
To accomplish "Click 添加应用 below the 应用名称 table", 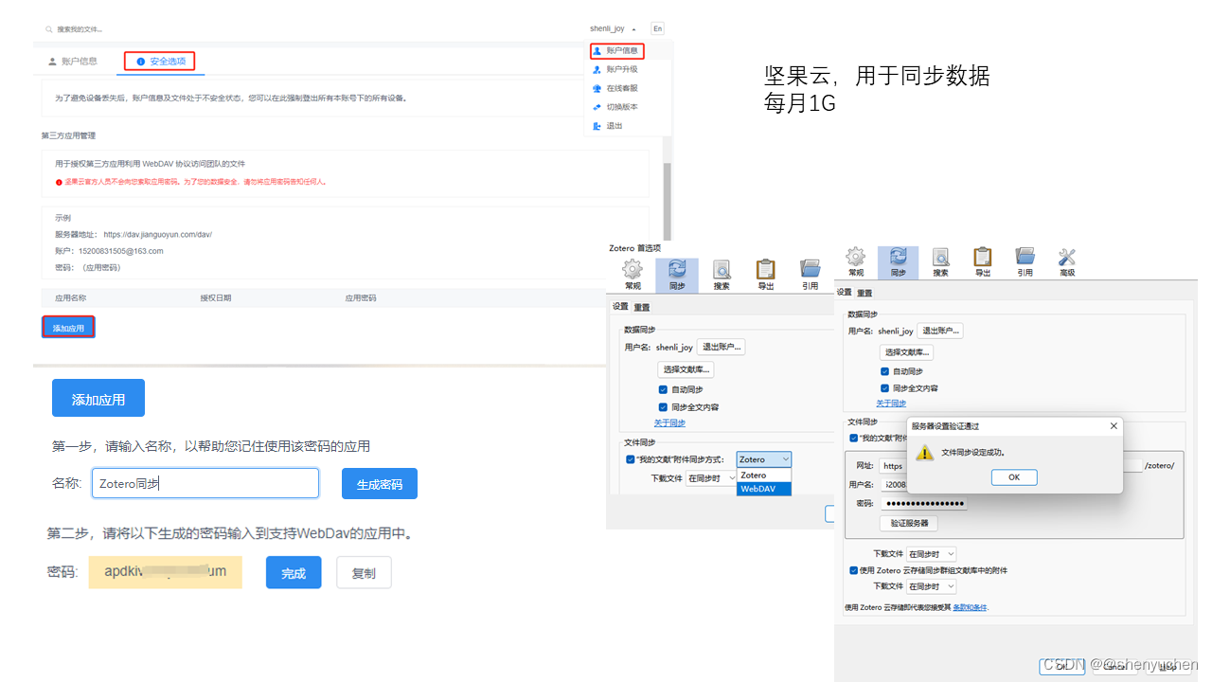I will (x=68, y=328).
